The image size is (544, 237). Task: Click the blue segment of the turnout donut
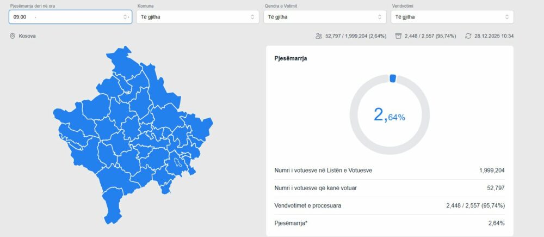point(393,79)
